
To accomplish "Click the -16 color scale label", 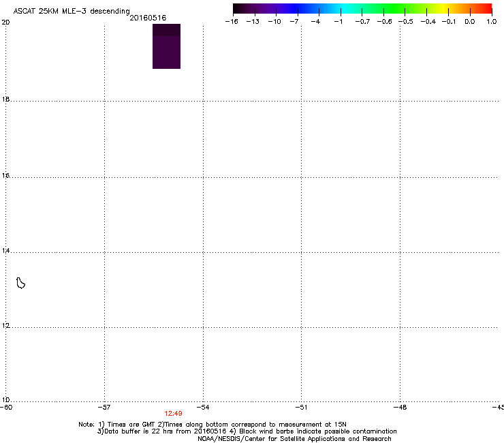I will point(232,22).
